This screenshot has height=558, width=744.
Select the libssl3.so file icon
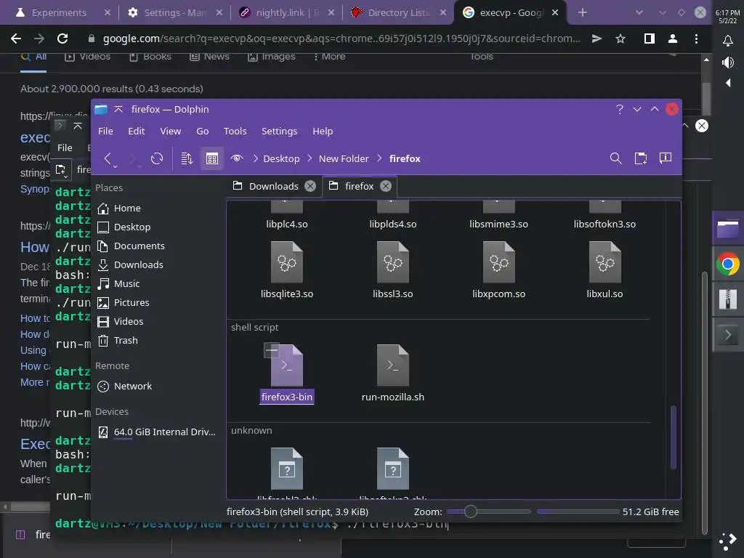393,262
